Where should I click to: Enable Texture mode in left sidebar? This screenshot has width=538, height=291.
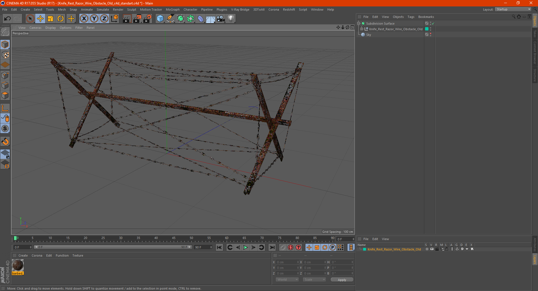pyautogui.click(x=5, y=55)
